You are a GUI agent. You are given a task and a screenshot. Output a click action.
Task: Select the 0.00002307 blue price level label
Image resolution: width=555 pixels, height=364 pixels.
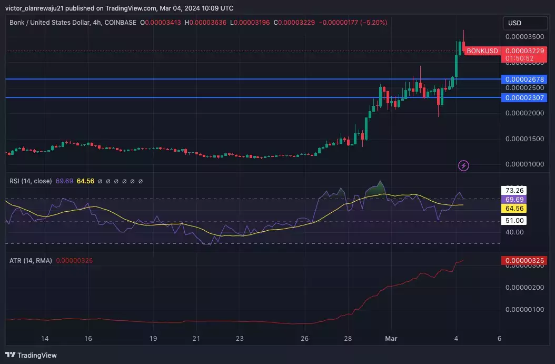524,98
